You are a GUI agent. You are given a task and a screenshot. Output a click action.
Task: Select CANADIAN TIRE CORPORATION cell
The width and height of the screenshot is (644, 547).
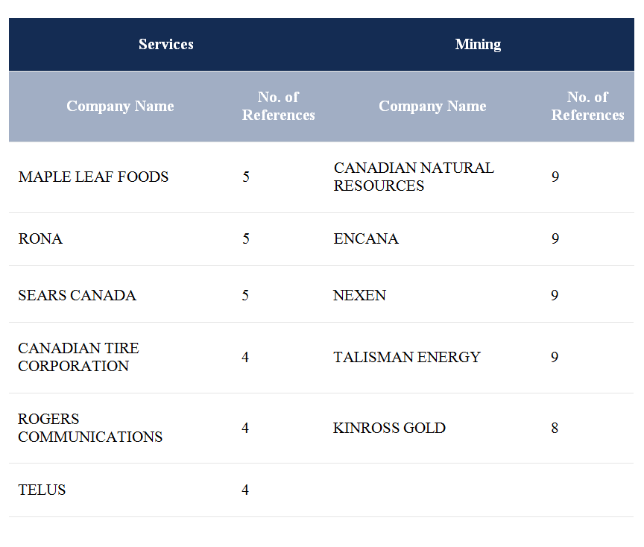tap(78, 358)
